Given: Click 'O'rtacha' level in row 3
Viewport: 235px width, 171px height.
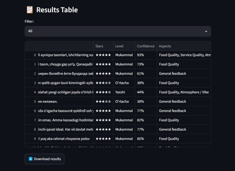Looking at the screenshot, I should click(x=124, y=83).
